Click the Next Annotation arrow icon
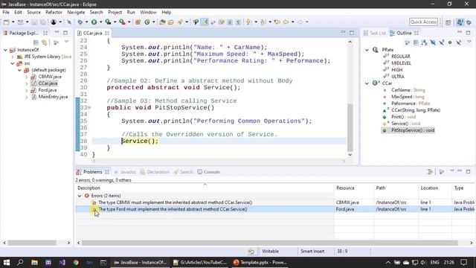This screenshot has height=268, width=476. (248, 22)
